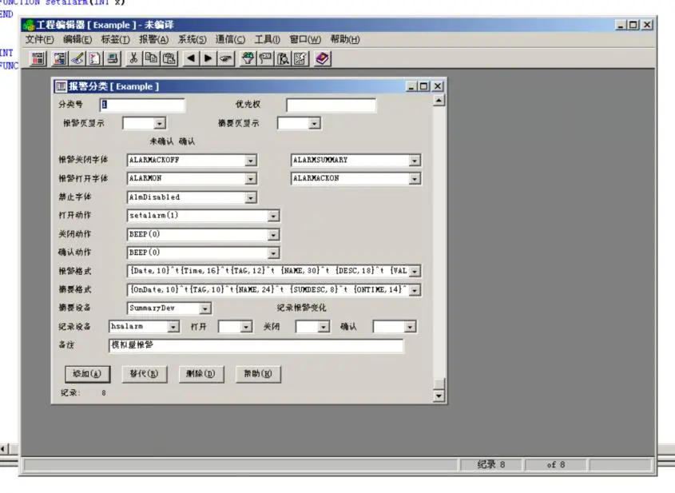Go to next record with right arrow
675x493 pixels.
pyautogui.click(x=208, y=58)
